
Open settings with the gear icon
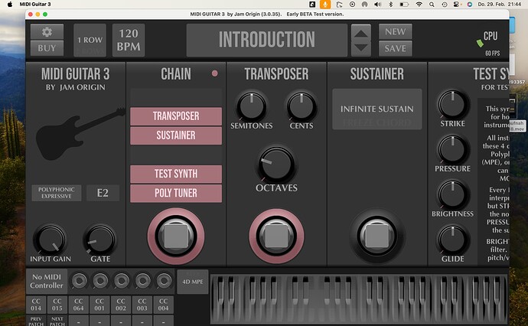[x=47, y=32]
